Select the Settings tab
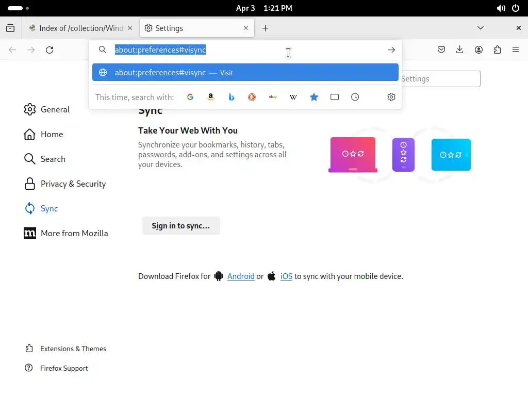This screenshot has height=396, width=528. (197, 28)
